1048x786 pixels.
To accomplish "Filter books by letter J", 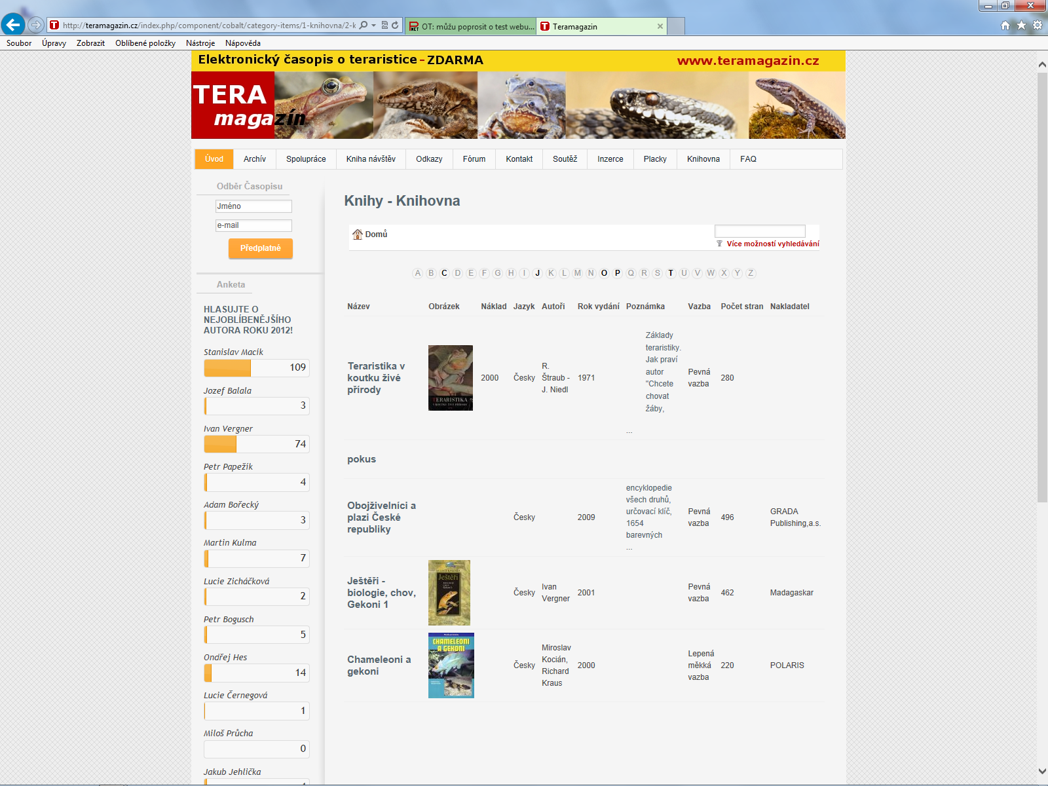I will pyautogui.click(x=537, y=273).
